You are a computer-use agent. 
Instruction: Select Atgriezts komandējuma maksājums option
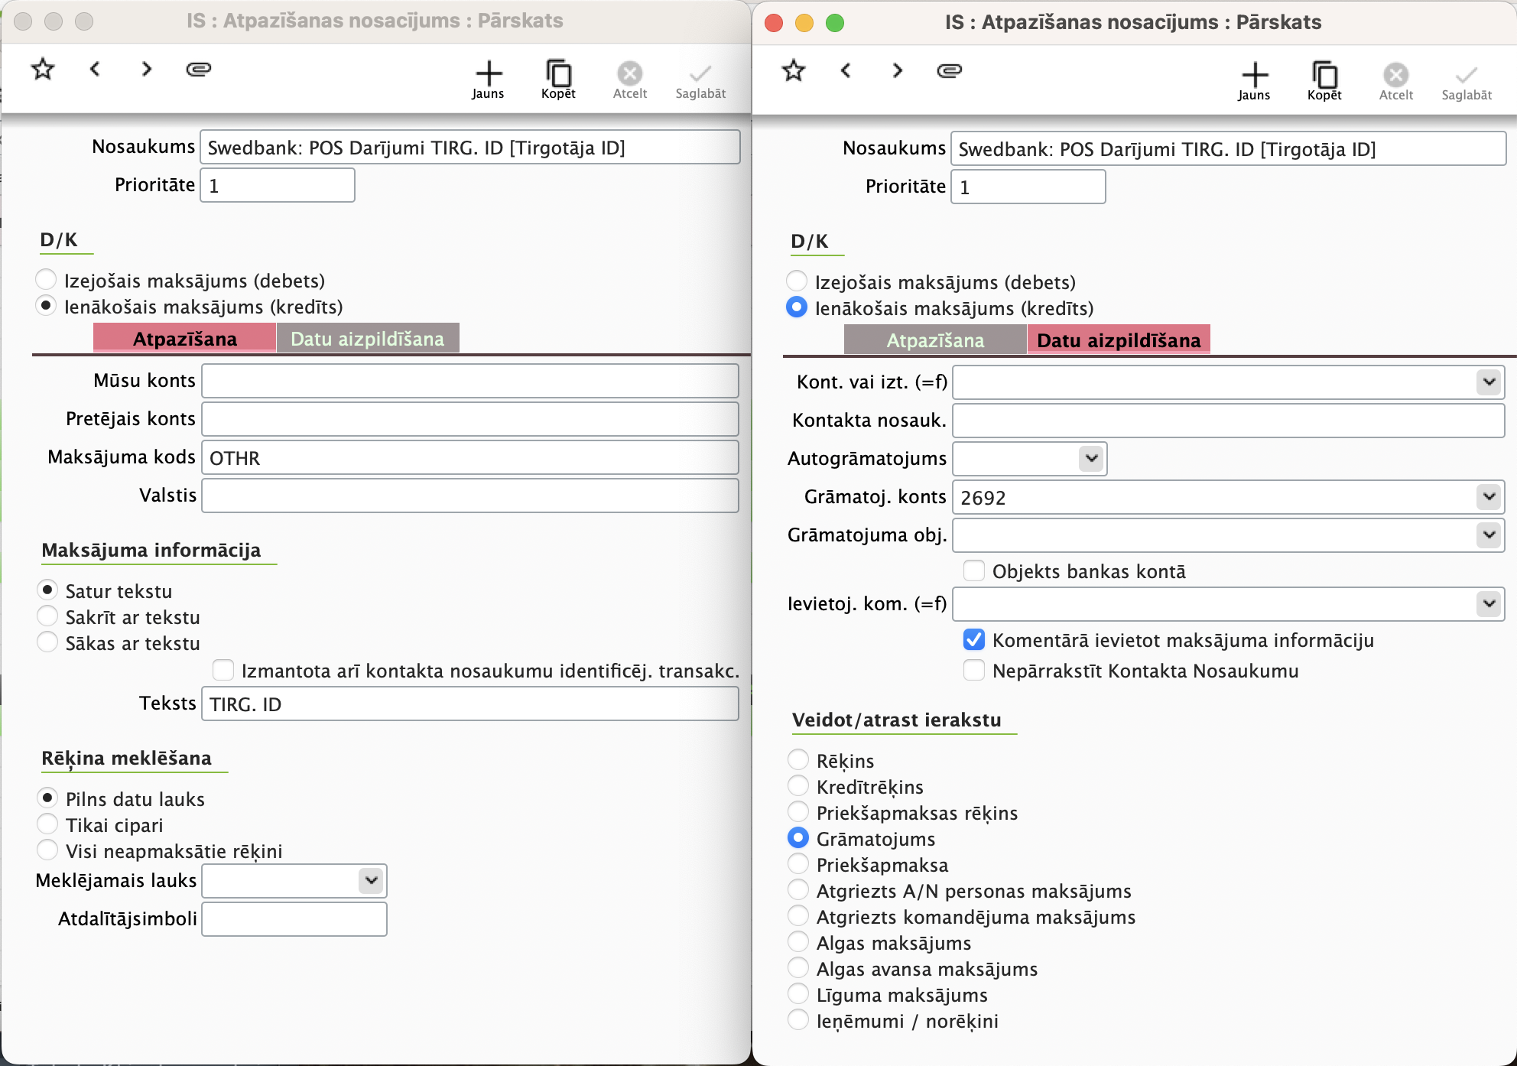(x=798, y=916)
